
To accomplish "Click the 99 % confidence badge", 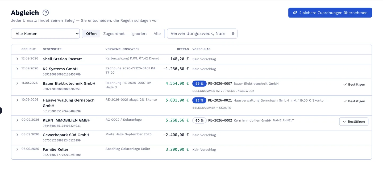I will 199,83.
